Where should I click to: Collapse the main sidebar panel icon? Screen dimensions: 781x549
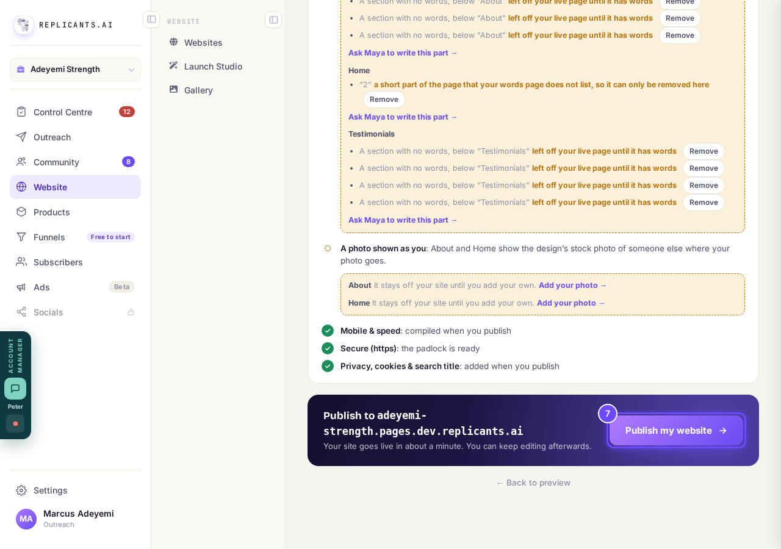[151, 20]
